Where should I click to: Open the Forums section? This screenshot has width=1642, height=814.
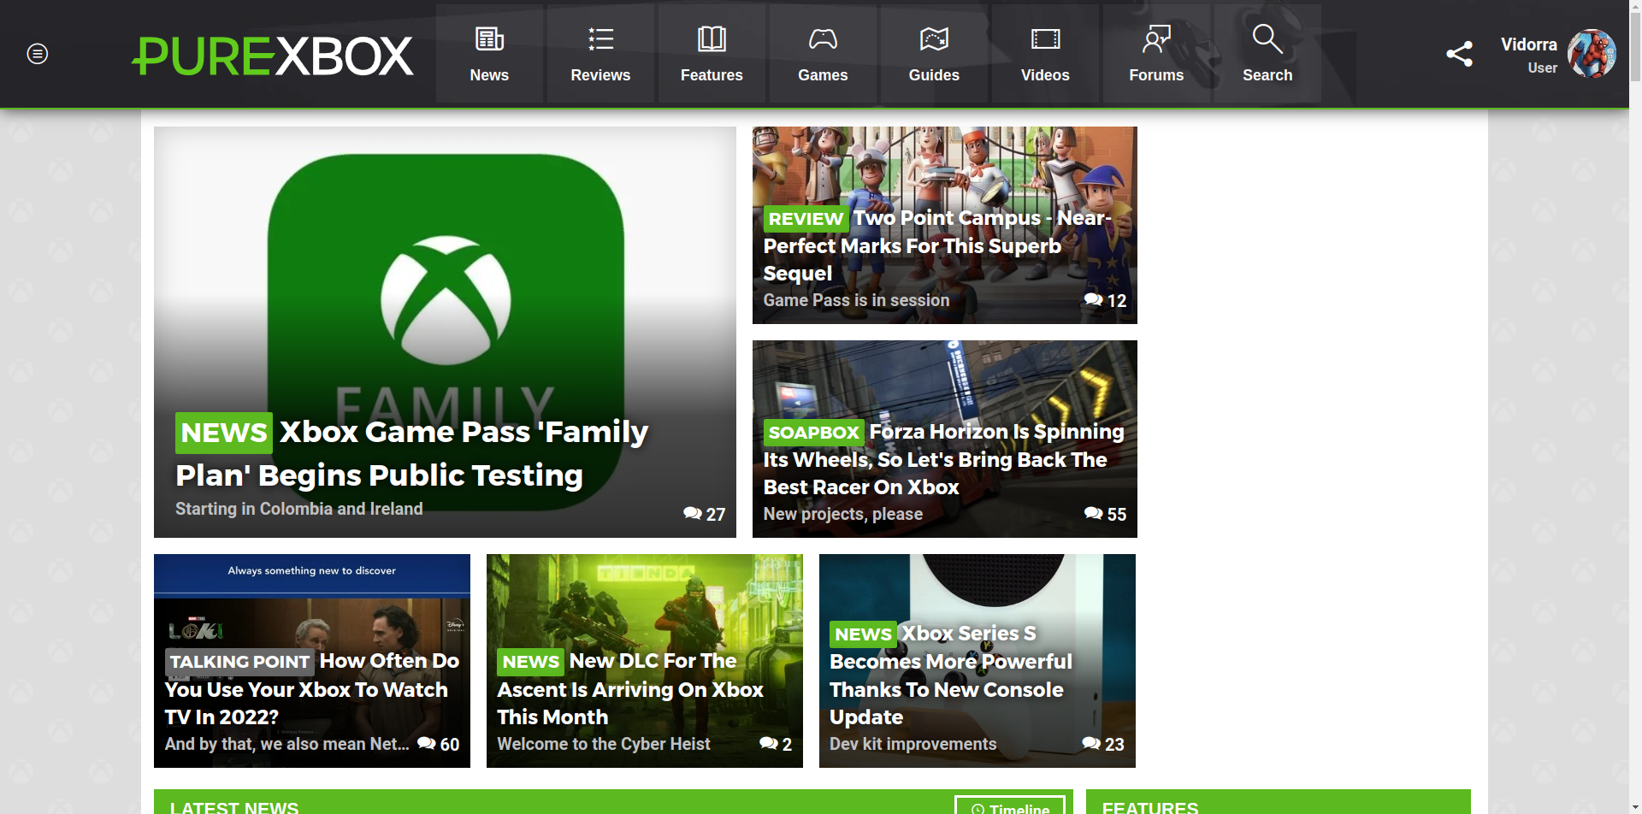click(1156, 54)
